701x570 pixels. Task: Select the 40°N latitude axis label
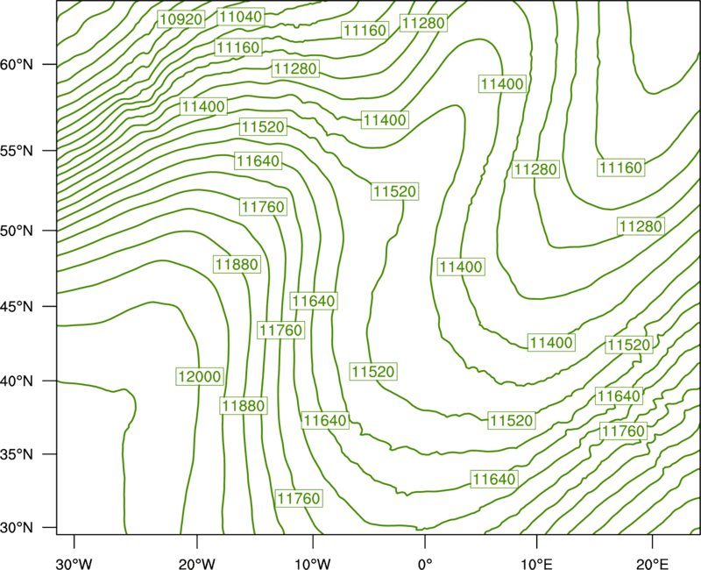pyautogui.click(x=17, y=381)
